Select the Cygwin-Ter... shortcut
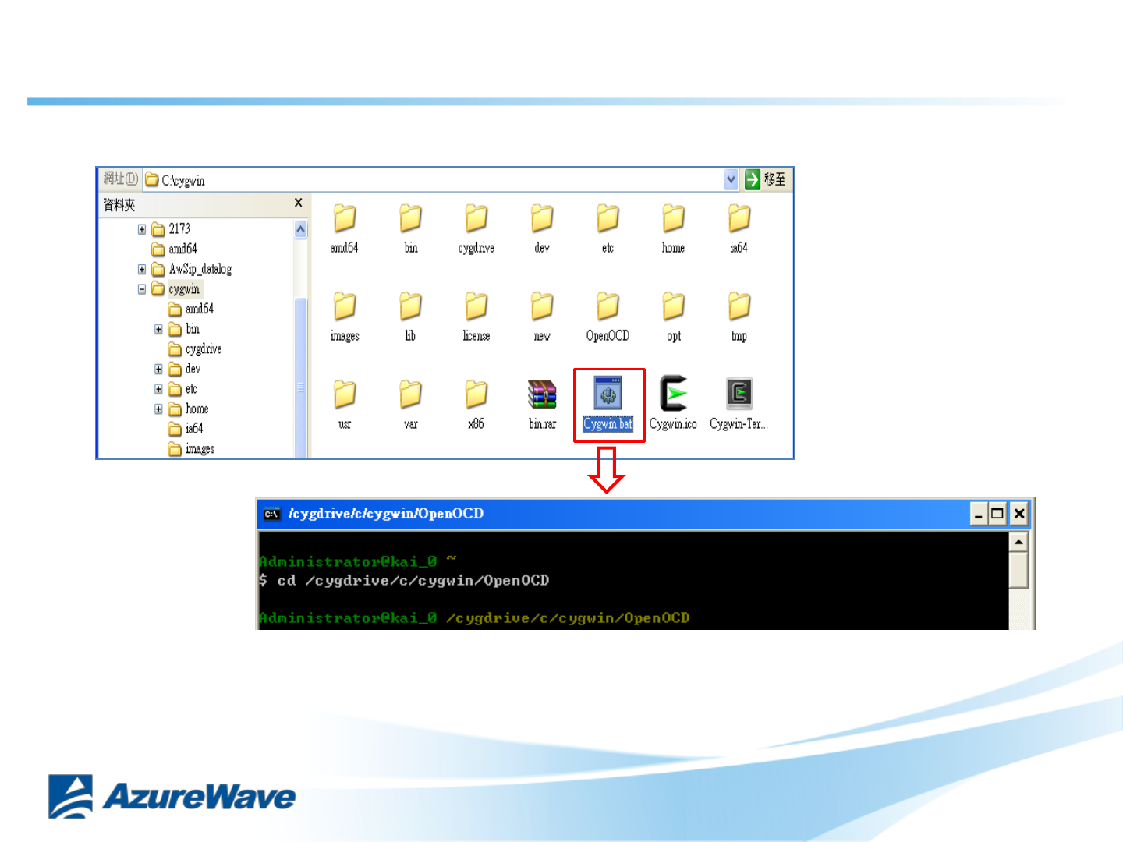Viewport: 1123px width, 842px height. tap(739, 394)
